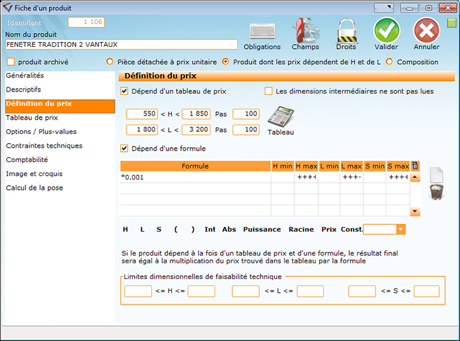
Task: Insert opening parenthesis into formula
Action: [176, 230]
